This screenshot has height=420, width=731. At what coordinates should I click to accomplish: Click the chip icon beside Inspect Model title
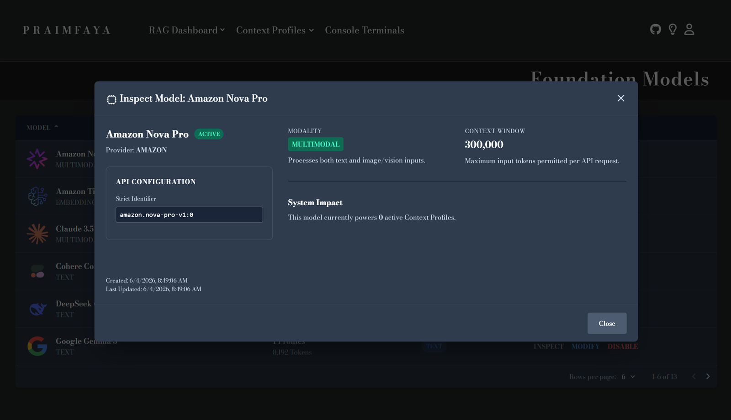tap(111, 99)
